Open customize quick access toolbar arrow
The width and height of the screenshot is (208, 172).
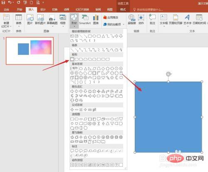[x=43, y=3]
